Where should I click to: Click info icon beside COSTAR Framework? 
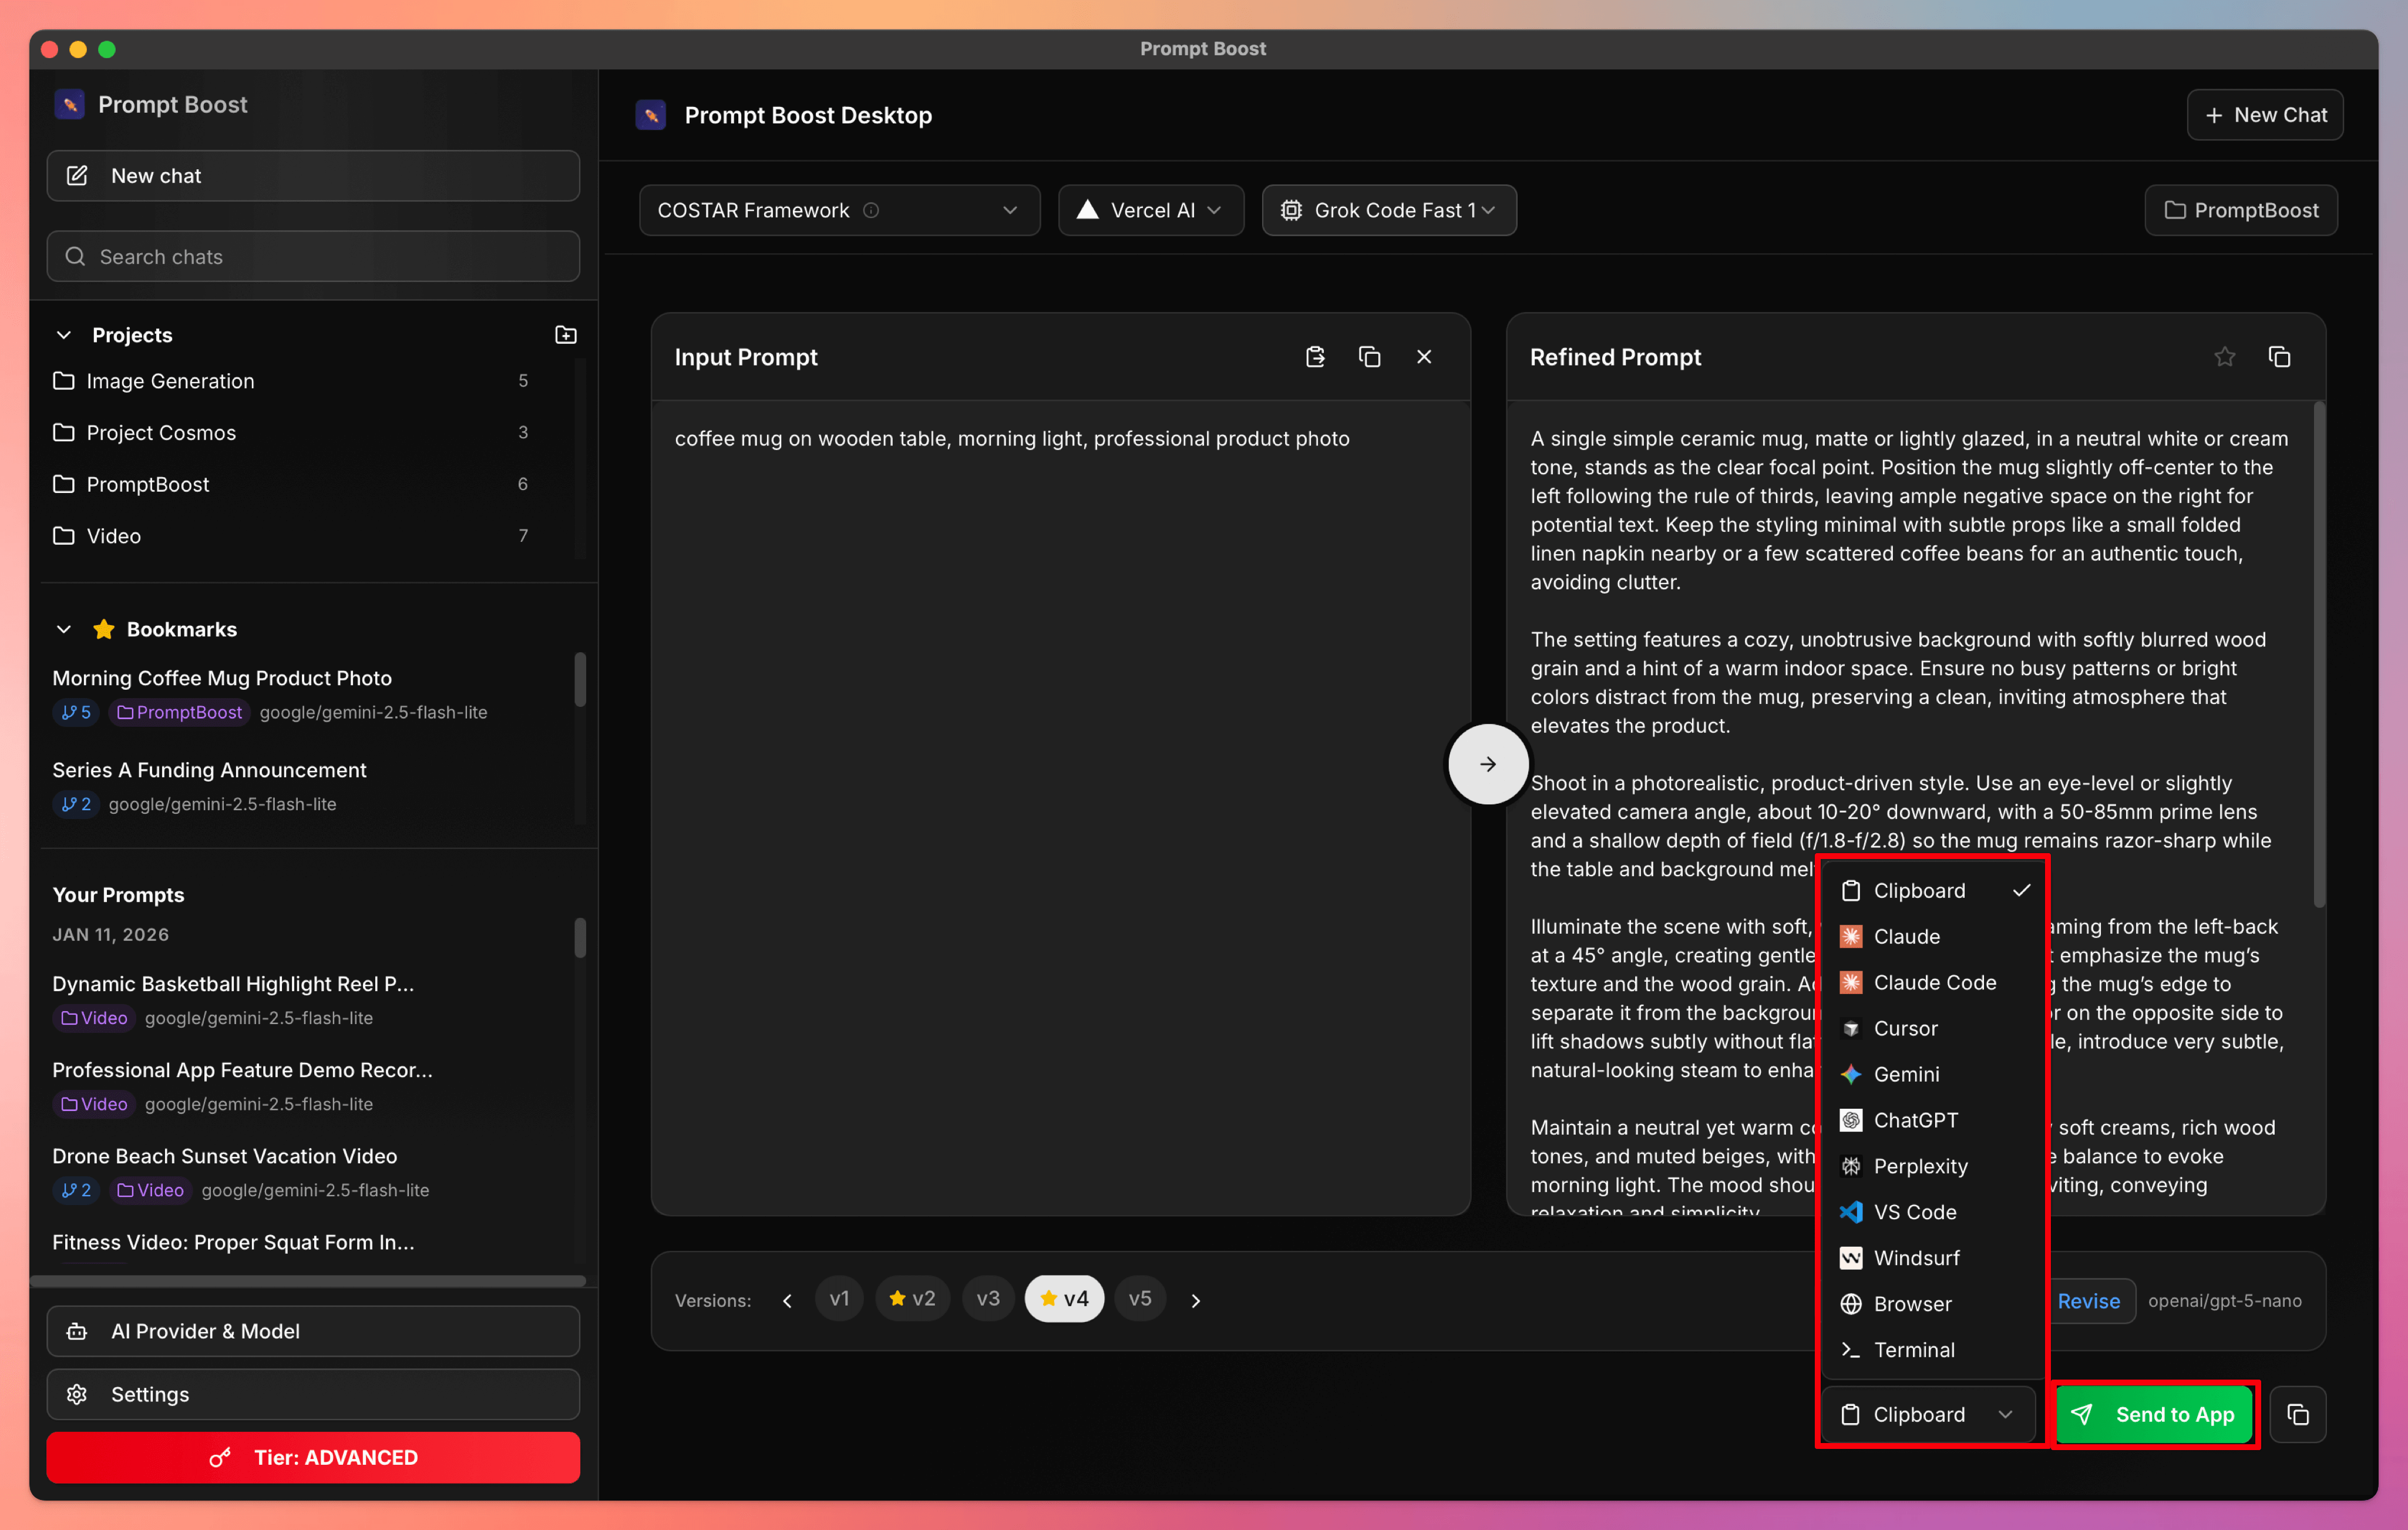(x=871, y=210)
